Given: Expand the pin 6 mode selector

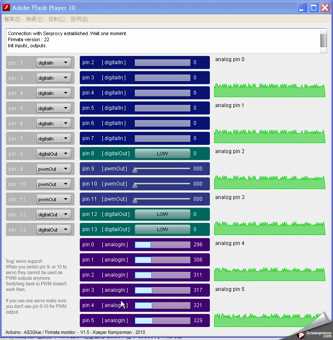Looking at the screenshot, I should coord(54,123).
